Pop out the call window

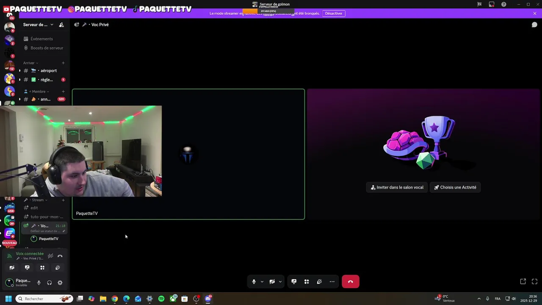523,281
